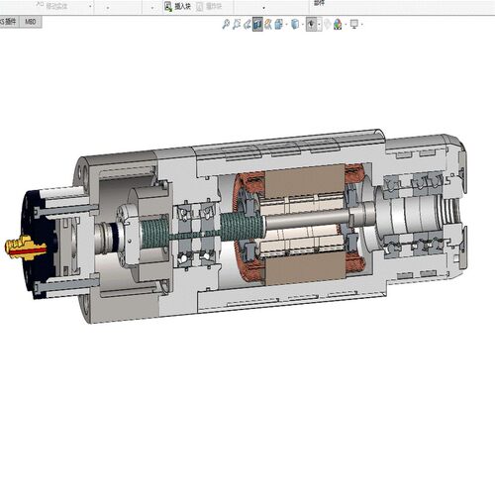Screen dimensions: 495x495
Task: Open the View Settings dropdown arrow
Action: click(x=362, y=25)
